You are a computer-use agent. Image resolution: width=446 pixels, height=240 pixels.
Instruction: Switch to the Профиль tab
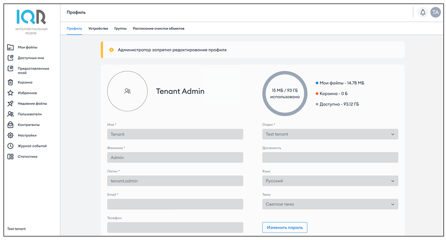74,28
